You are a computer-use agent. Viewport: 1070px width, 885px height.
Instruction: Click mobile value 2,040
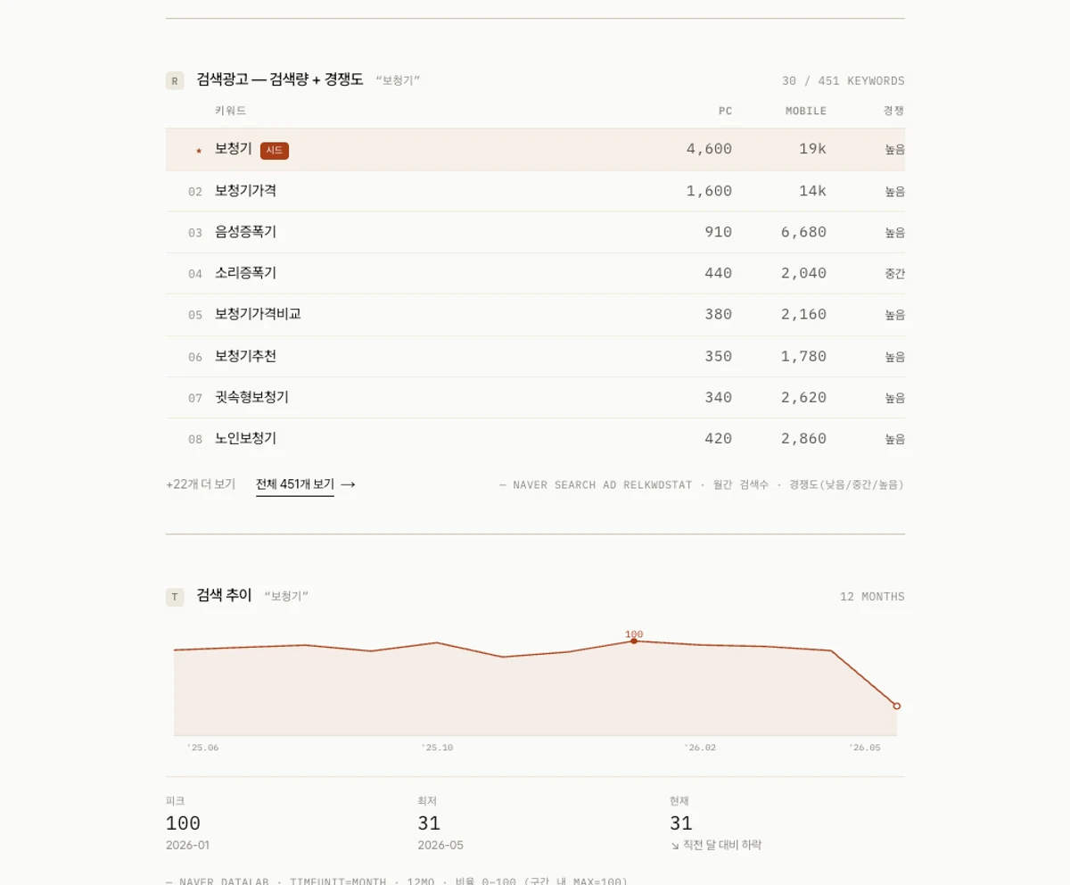(x=803, y=273)
